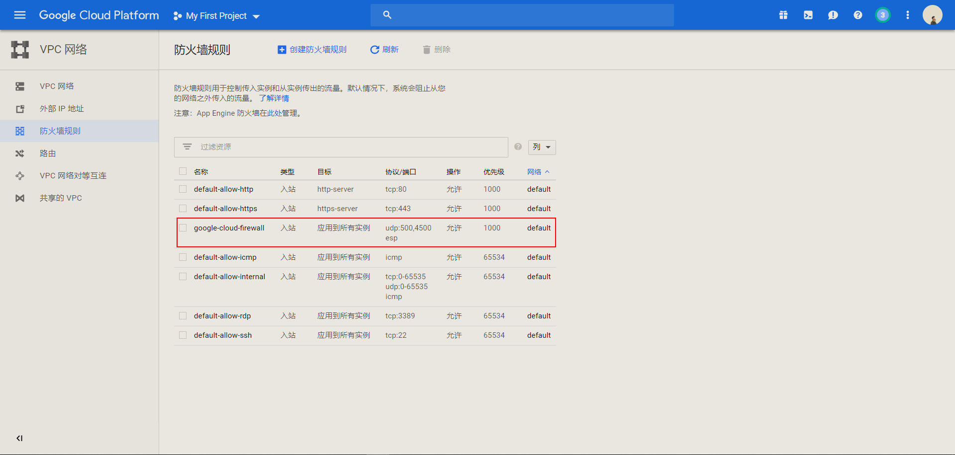Open the default-allow-internal rule
The width and height of the screenshot is (955, 455).
pyautogui.click(x=229, y=277)
